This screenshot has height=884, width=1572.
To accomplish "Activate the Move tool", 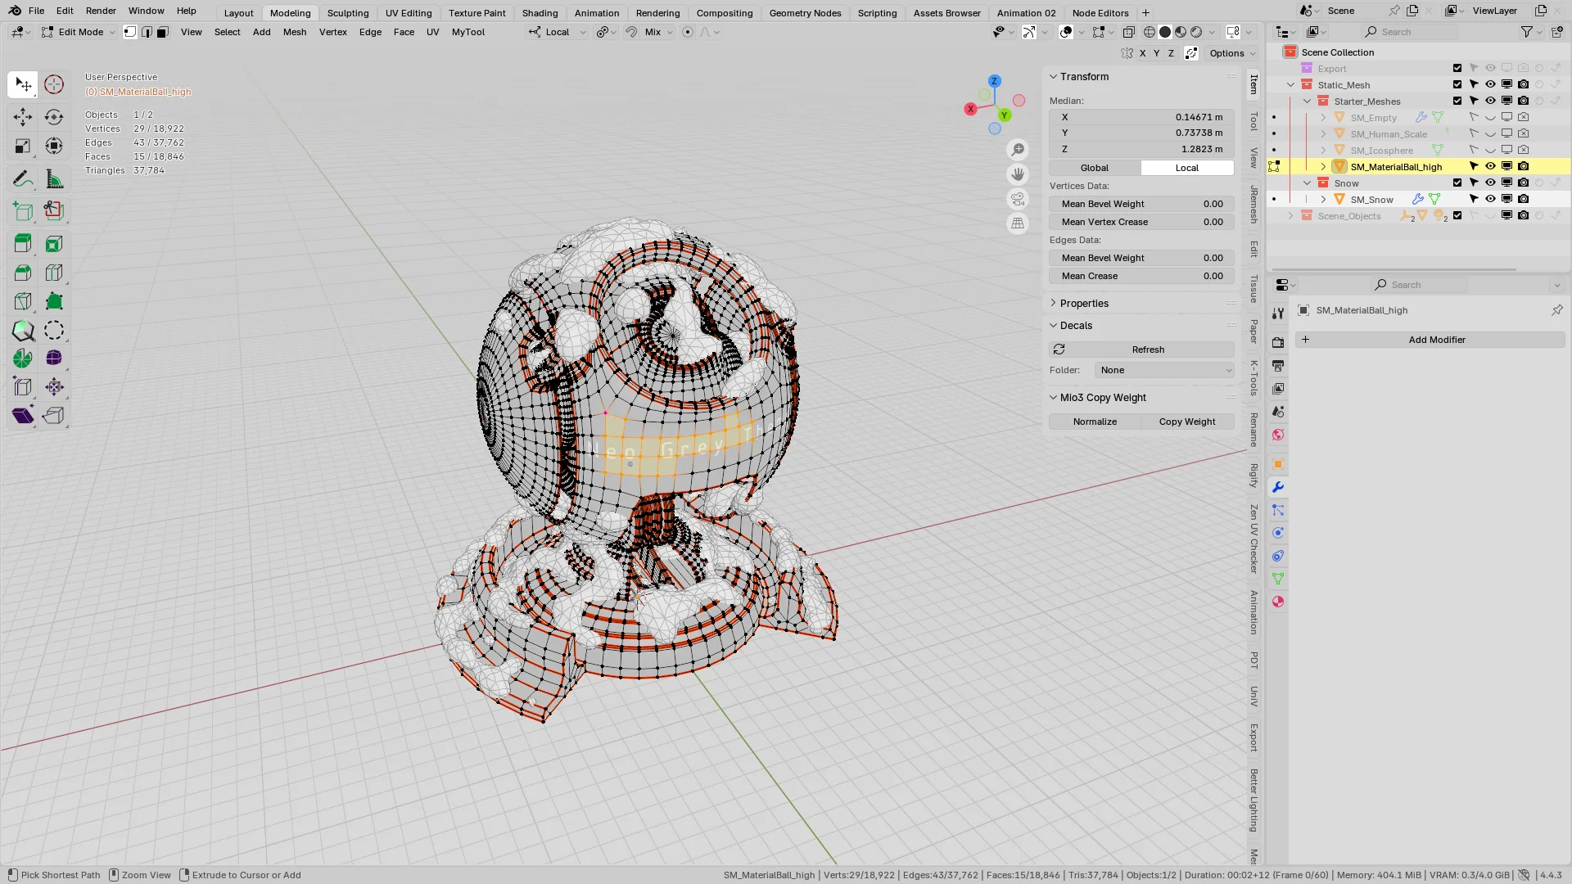I will [23, 117].
